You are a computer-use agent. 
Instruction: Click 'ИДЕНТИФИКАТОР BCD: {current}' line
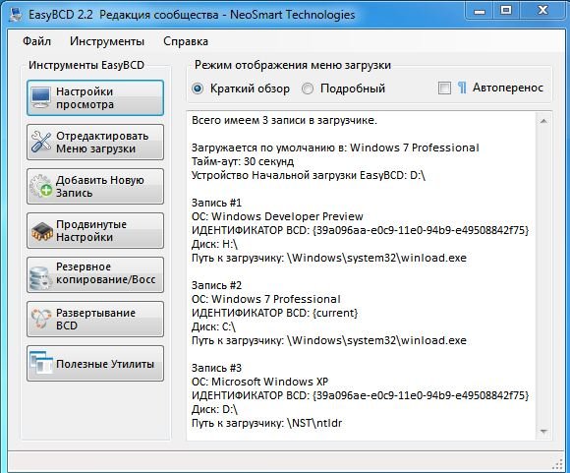(x=274, y=313)
